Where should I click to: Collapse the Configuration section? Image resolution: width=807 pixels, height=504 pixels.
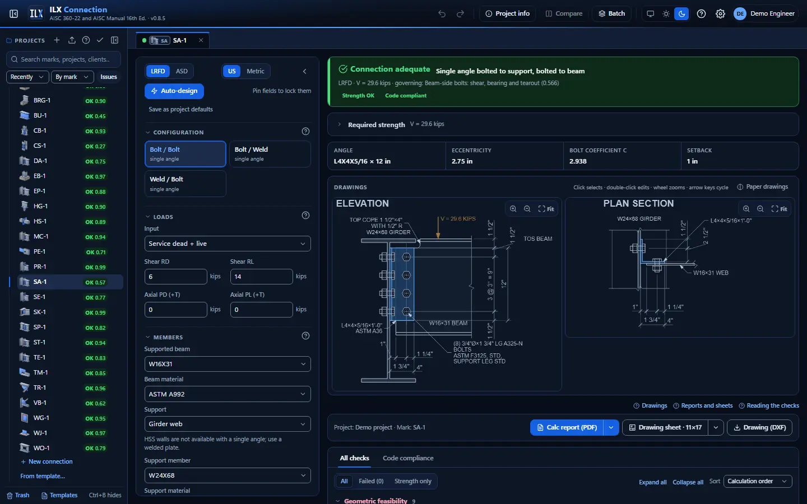click(174, 132)
